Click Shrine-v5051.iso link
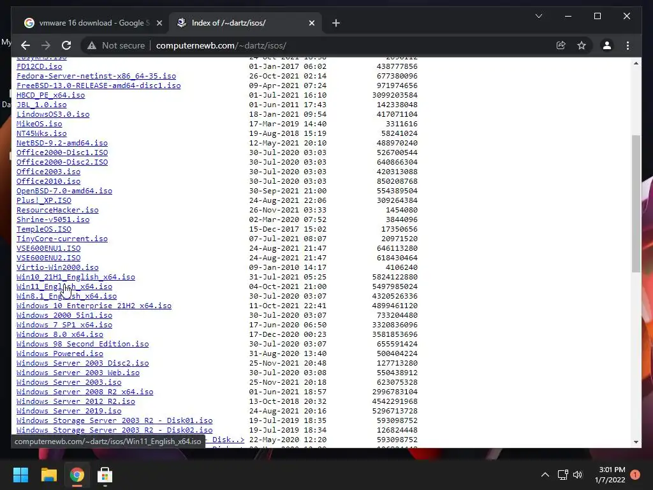The height and width of the screenshot is (490, 653). click(x=53, y=219)
